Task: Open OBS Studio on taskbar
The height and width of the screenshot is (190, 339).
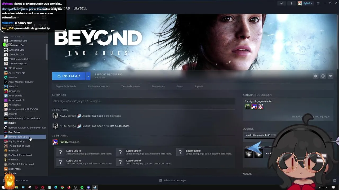Action: [x=75, y=187]
